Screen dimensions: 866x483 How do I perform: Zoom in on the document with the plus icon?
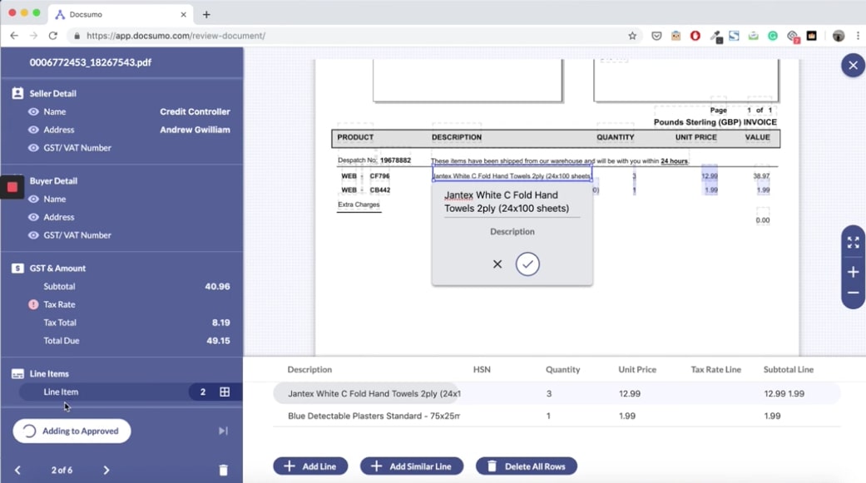pyautogui.click(x=853, y=271)
